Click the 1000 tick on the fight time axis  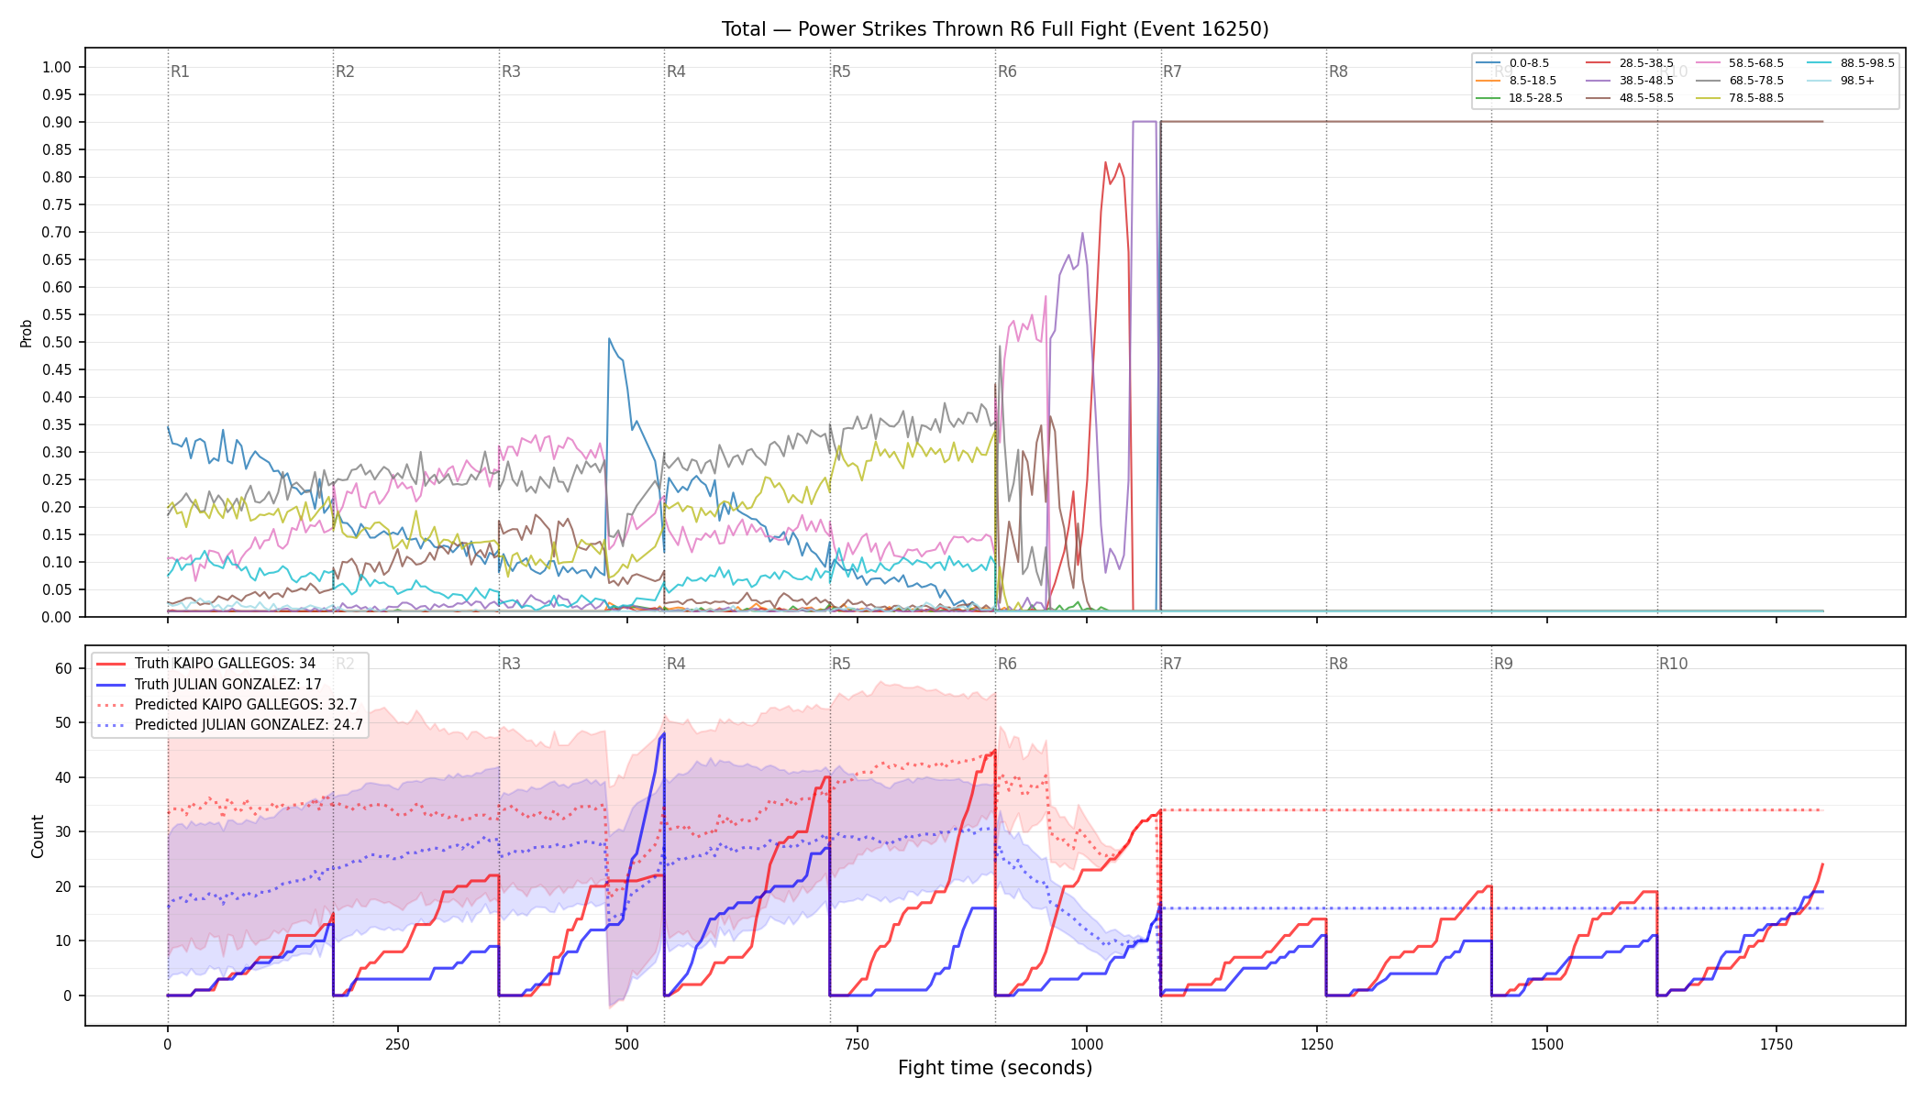click(x=1087, y=1044)
